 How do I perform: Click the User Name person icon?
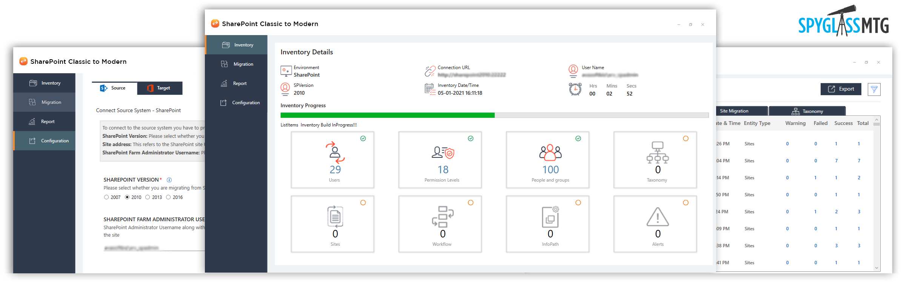[573, 71]
